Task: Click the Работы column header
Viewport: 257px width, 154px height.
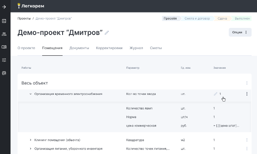Action: point(26,68)
